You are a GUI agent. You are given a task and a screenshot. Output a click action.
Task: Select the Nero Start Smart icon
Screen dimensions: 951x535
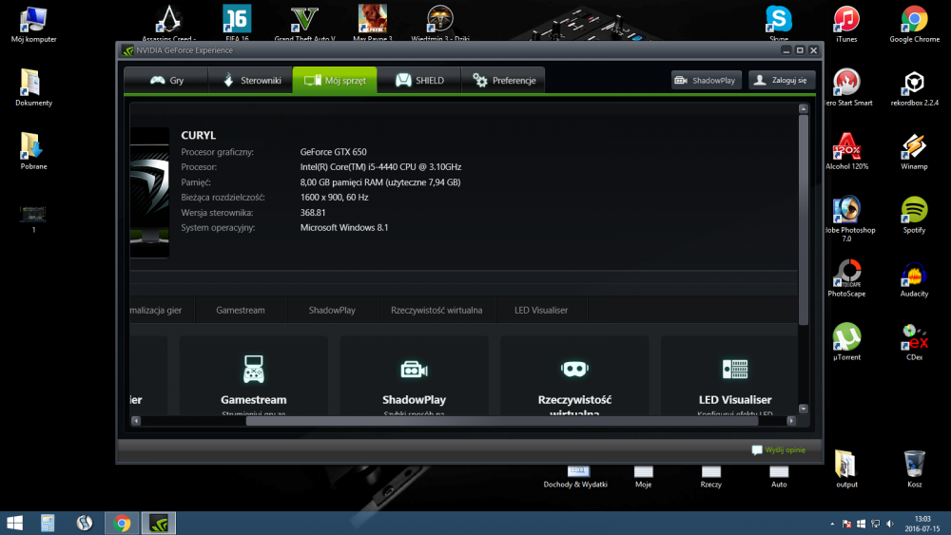tap(847, 87)
